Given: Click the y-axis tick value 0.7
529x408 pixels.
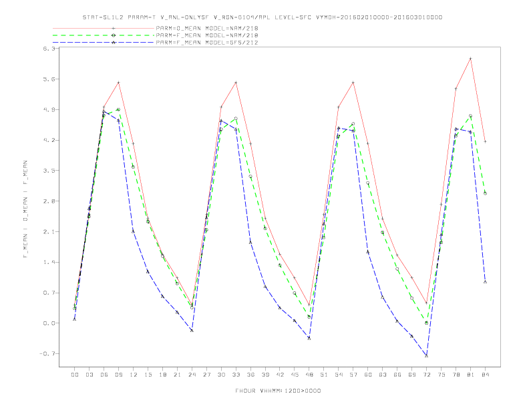Looking at the screenshot, I should [x=48, y=293].
